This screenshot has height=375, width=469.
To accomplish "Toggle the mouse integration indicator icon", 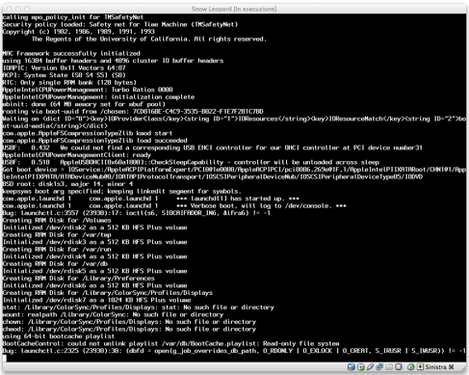I will [x=410, y=366].
